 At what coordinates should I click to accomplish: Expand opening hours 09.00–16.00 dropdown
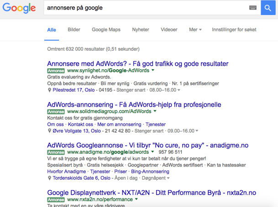click(197, 131)
